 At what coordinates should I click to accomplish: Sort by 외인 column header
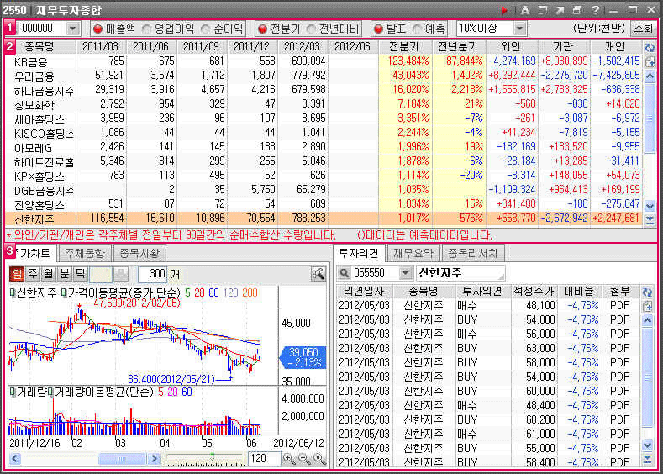513,46
